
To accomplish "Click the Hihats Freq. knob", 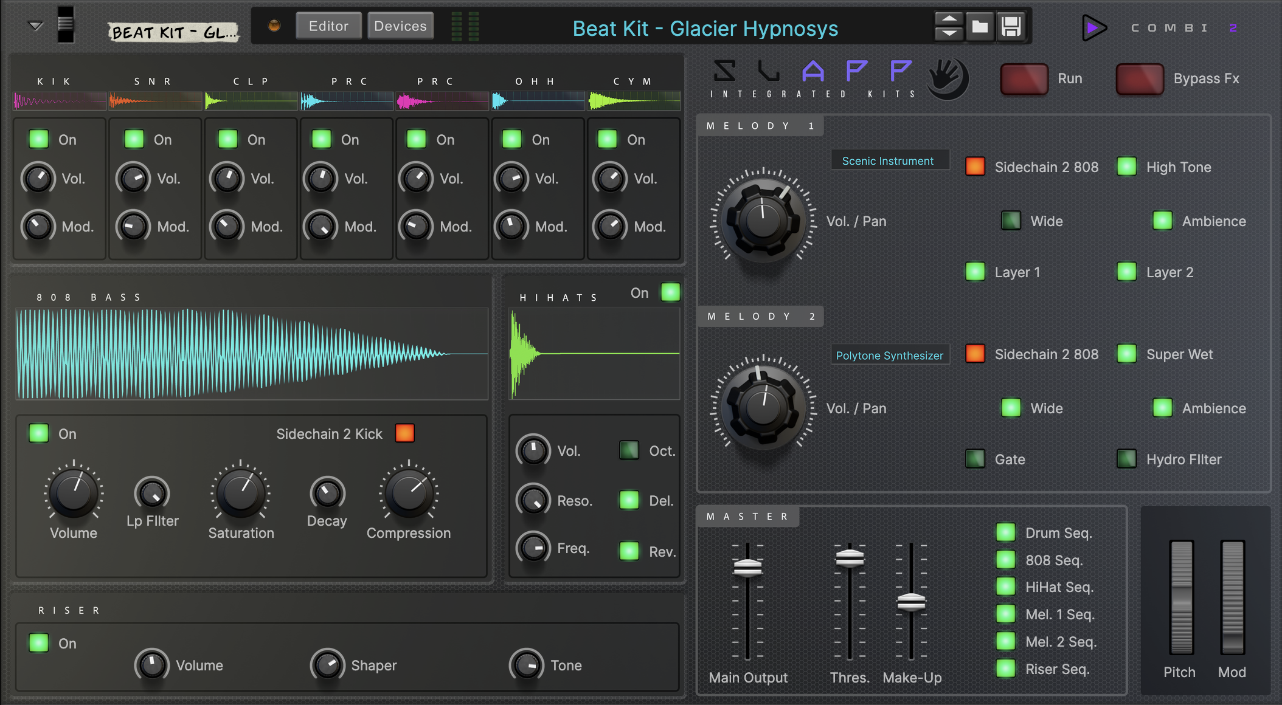I will coord(533,548).
